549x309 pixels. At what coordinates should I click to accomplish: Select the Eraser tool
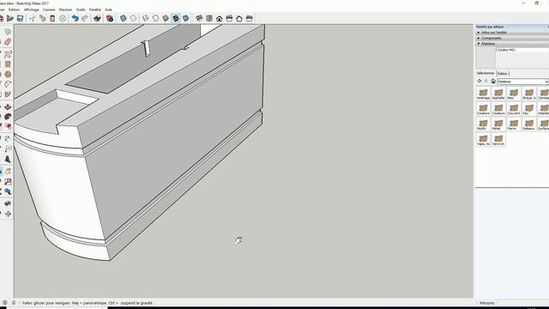pos(8,42)
